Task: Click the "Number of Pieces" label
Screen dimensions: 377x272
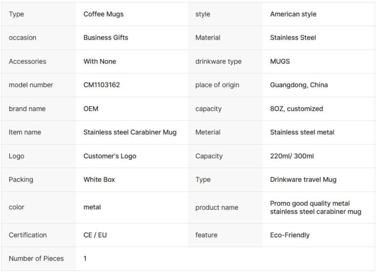Action: coord(36,258)
